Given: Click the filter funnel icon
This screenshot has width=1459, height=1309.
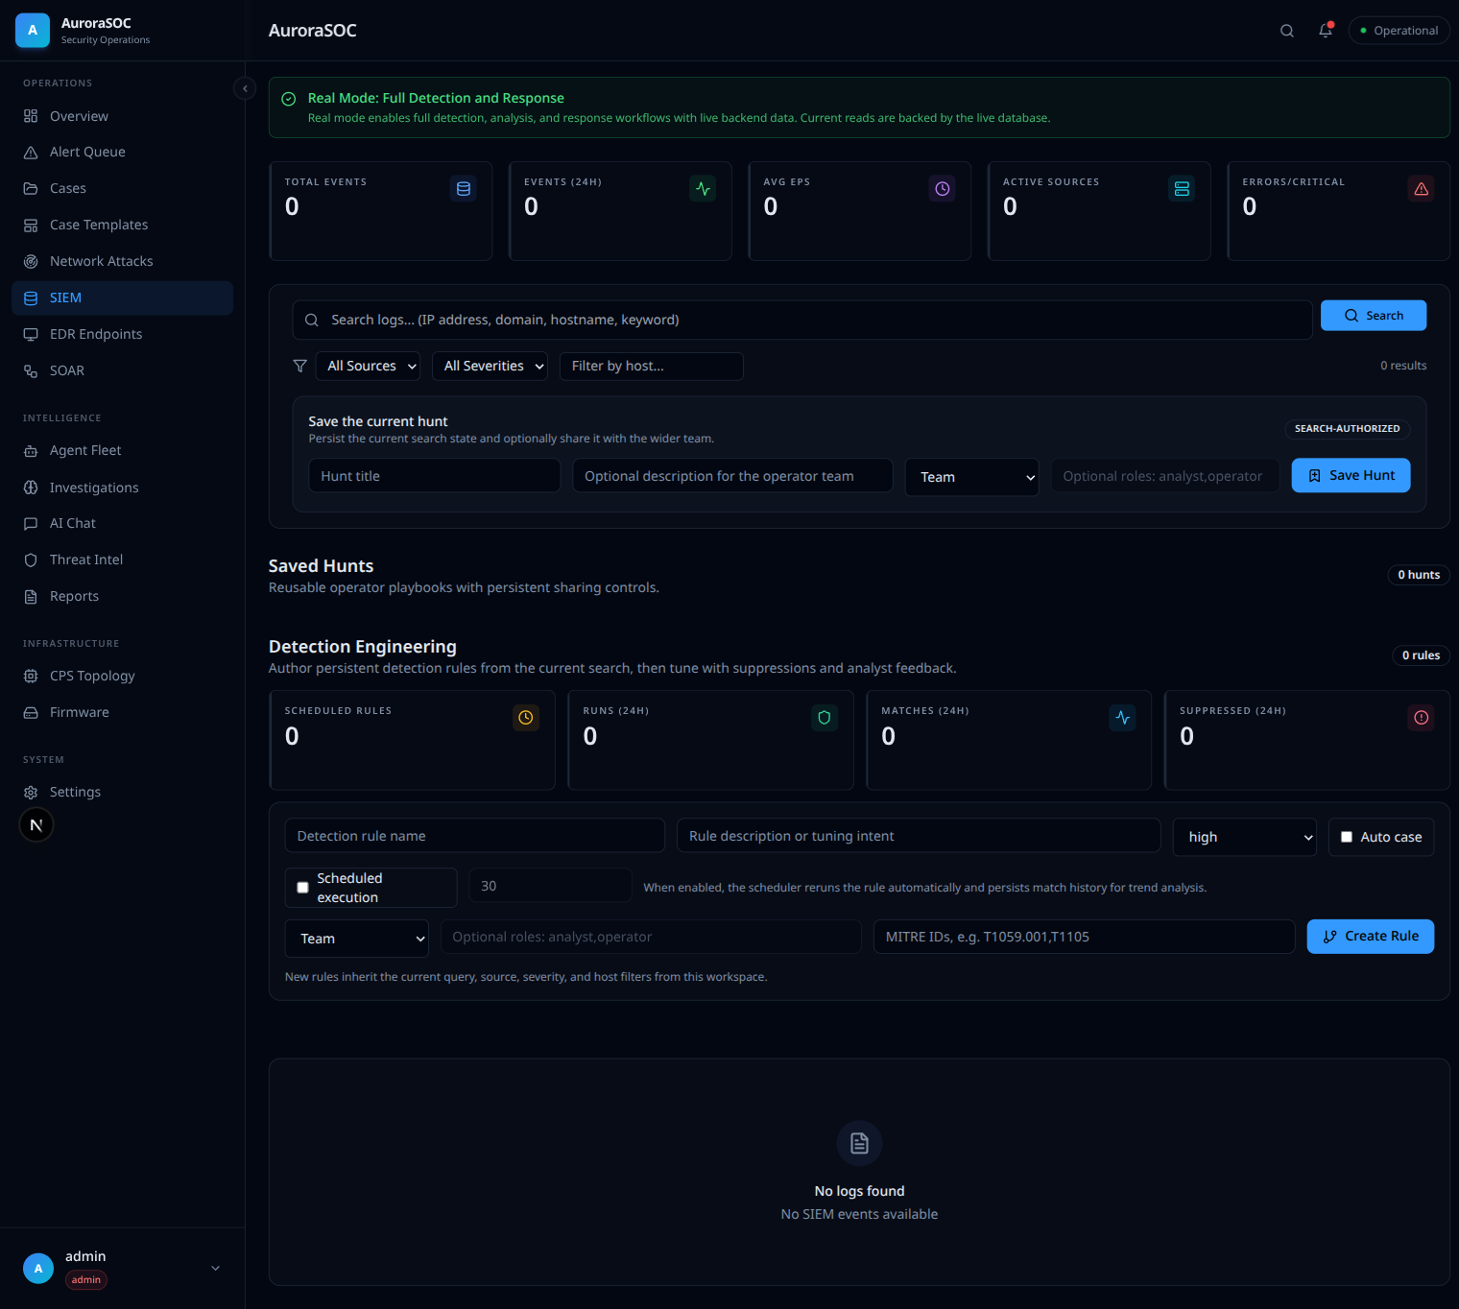Looking at the screenshot, I should (x=300, y=366).
